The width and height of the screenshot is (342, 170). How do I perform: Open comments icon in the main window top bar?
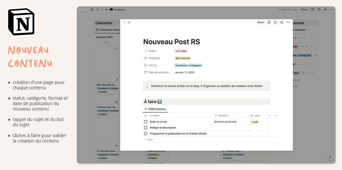pos(313,9)
